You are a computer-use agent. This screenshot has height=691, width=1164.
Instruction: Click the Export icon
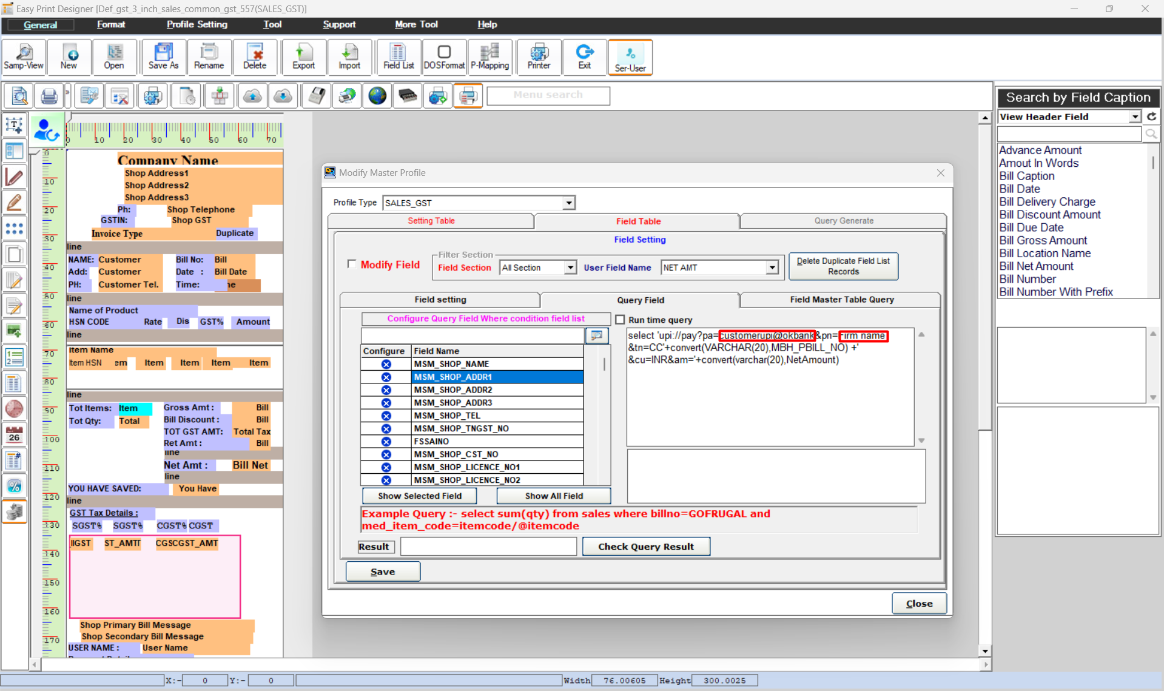(x=303, y=57)
